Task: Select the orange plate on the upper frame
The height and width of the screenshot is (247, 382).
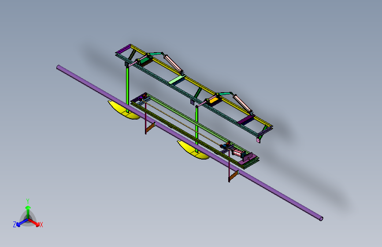Action: pos(213,100)
